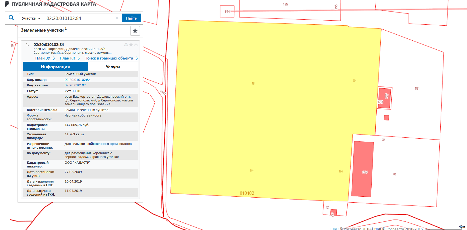Switch to the Информация tab
Viewport: 467px width, 230px height.
[x=55, y=67]
